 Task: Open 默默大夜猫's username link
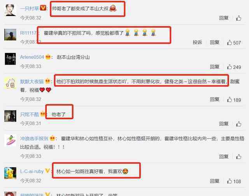pyautogui.click(x=32, y=81)
